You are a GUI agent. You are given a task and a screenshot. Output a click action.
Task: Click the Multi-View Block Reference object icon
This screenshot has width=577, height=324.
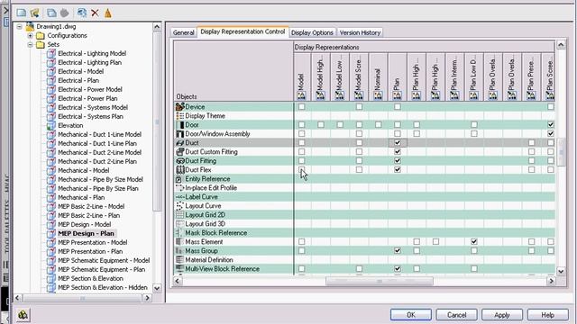point(180,268)
